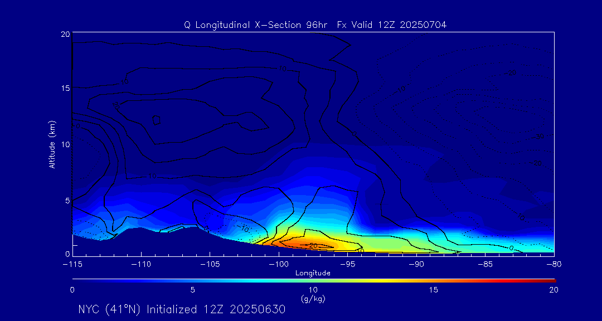The width and height of the screenshot is (602, 321).
Task: Click the longitude tick label "-85"
Action: (x=485, y=265)
